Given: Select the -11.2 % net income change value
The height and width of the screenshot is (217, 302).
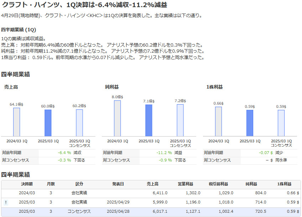Looking at the screenshot, I should tap(164, 153).
